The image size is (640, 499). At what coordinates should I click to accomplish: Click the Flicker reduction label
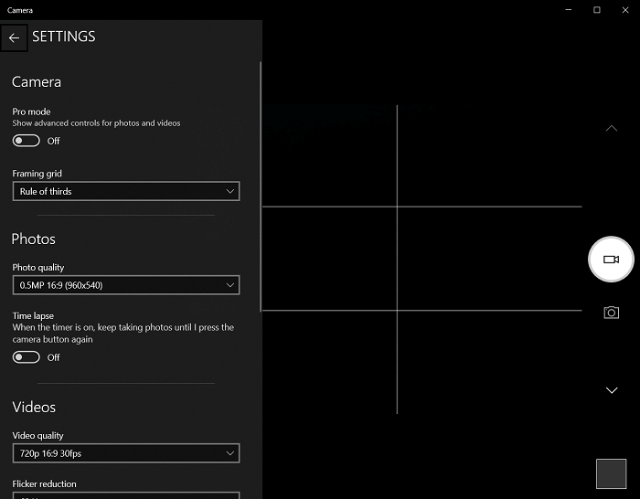45,483
